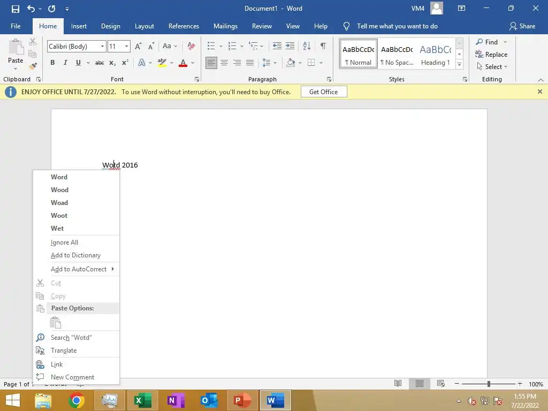This screenshot has width=548, height=411.
Task: Open the Layout ribbon tab
Action: [x=144, y=26]
